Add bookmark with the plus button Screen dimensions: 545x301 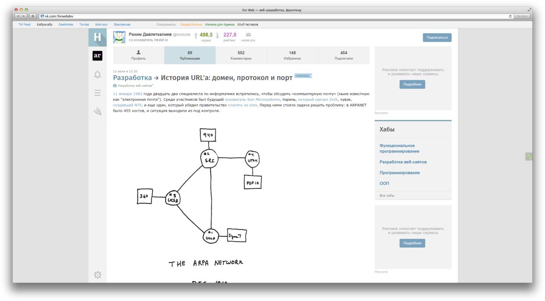[x=34, y=16]
